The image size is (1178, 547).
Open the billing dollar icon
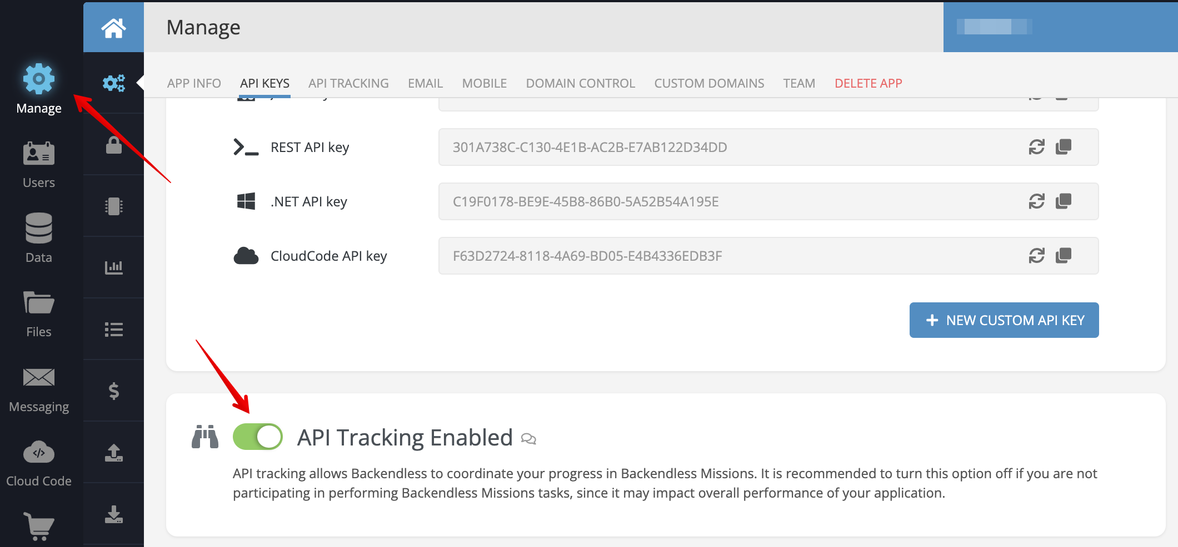point(113,391)
